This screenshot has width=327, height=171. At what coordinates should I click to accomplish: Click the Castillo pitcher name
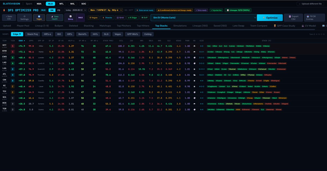[41, 81]
